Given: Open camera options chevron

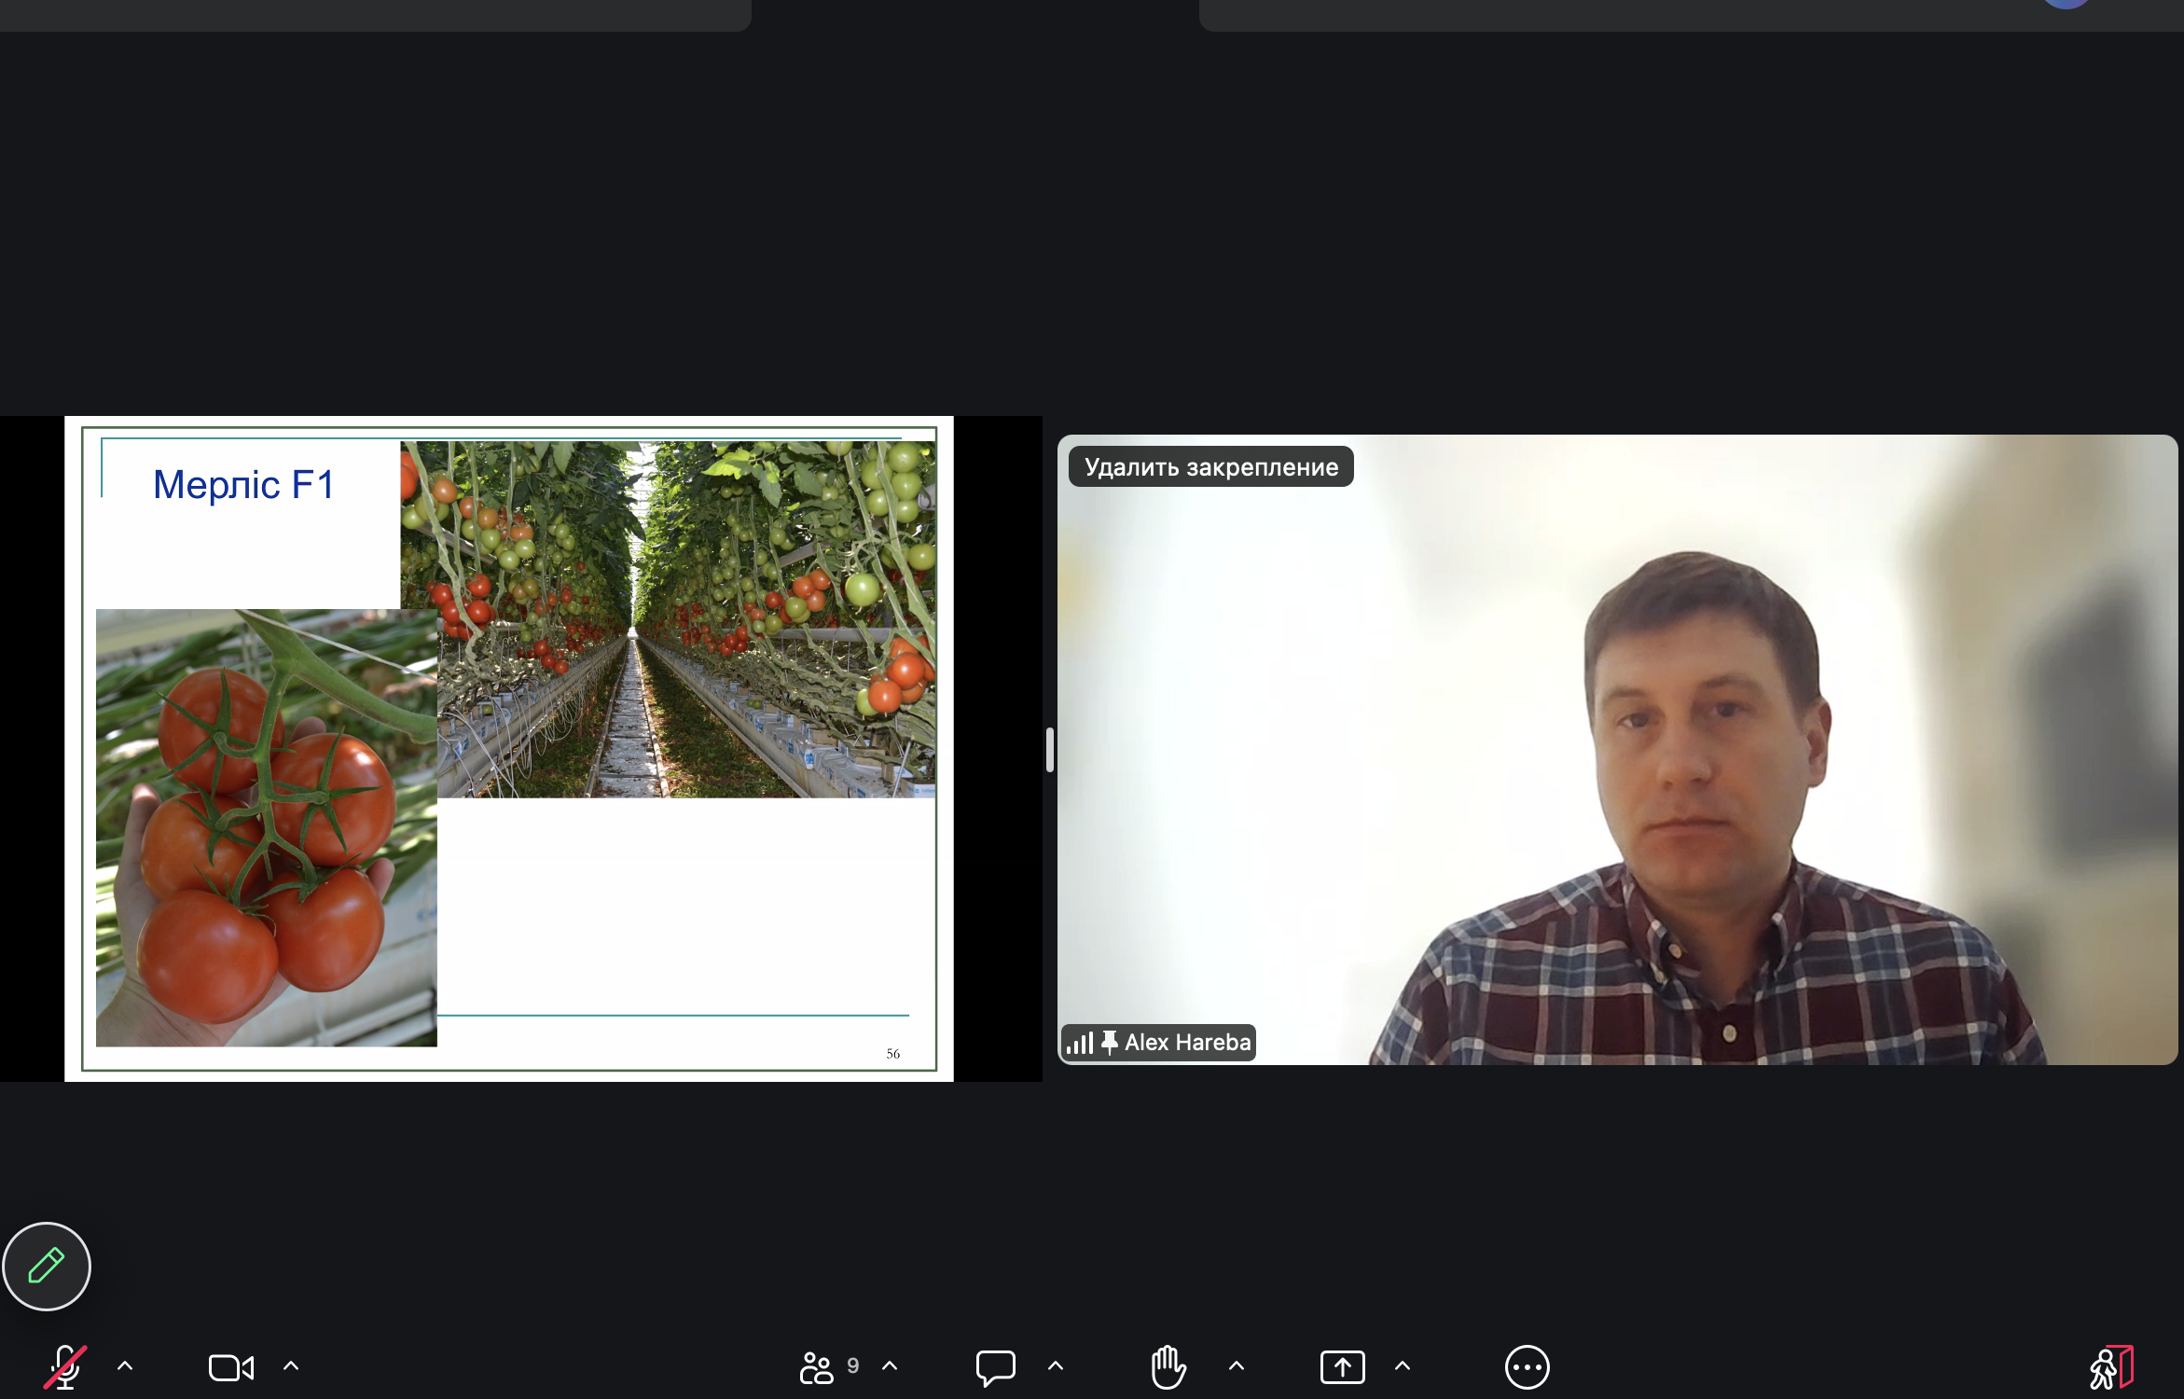Looking at the screenshot, I should click(x=291, y=1366).
